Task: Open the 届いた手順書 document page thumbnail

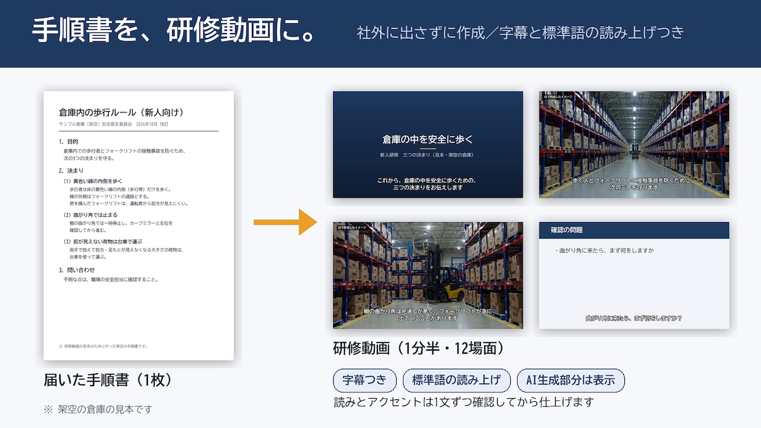Action: [x=138, y=225]
